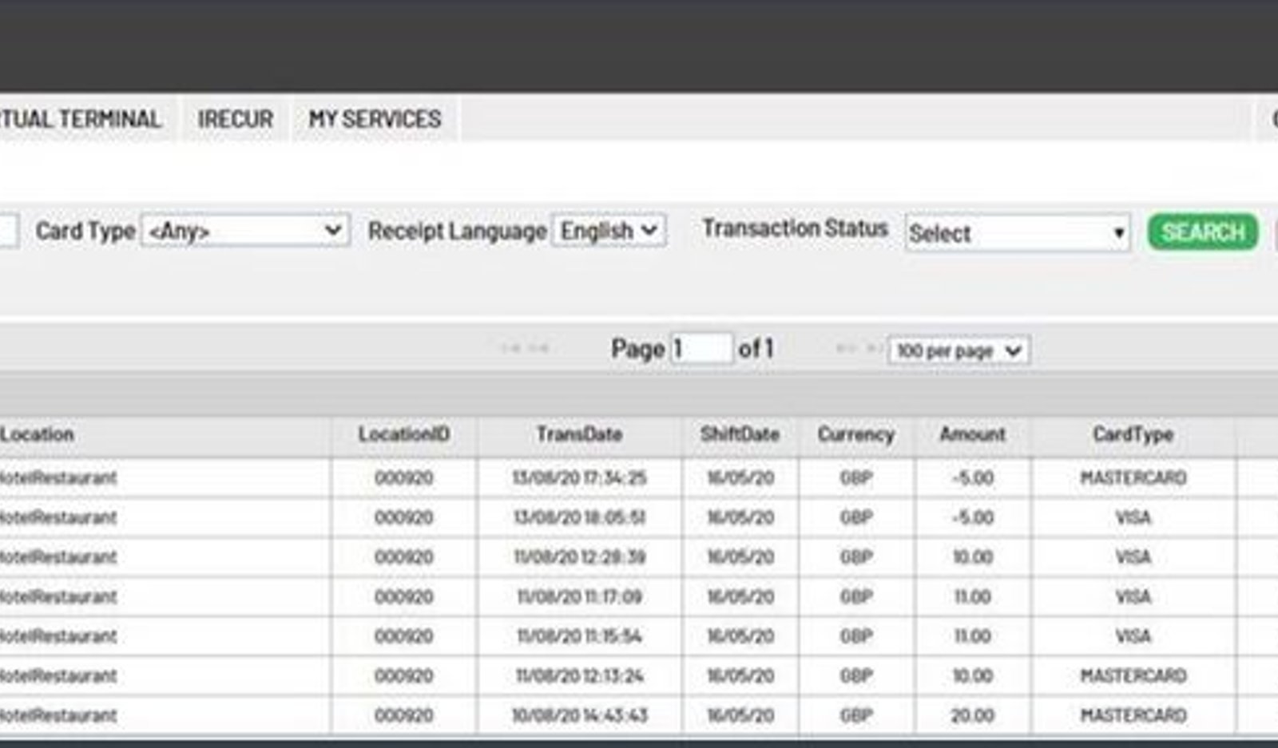This screenshot has height=748, width=1278.
Task: Open the 100 per page dropdown
Action: click(x=958, y=350)
